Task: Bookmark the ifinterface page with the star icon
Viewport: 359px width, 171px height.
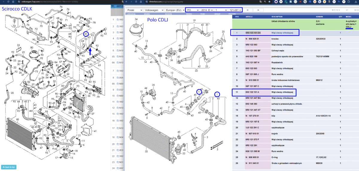Action: [x=269, y=2]
